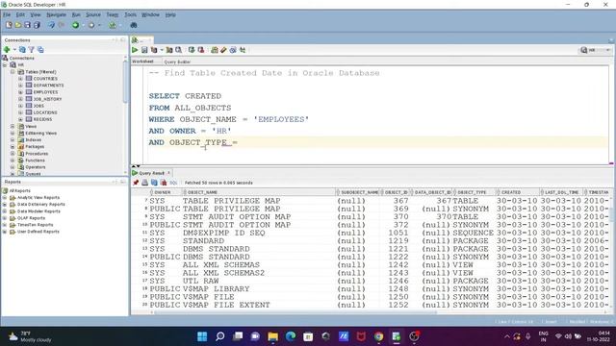Click the binoculars find DB object icon

click(134, 25)
